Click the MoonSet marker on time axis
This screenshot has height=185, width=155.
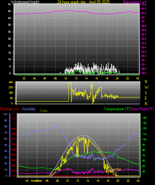coord(36,181)
